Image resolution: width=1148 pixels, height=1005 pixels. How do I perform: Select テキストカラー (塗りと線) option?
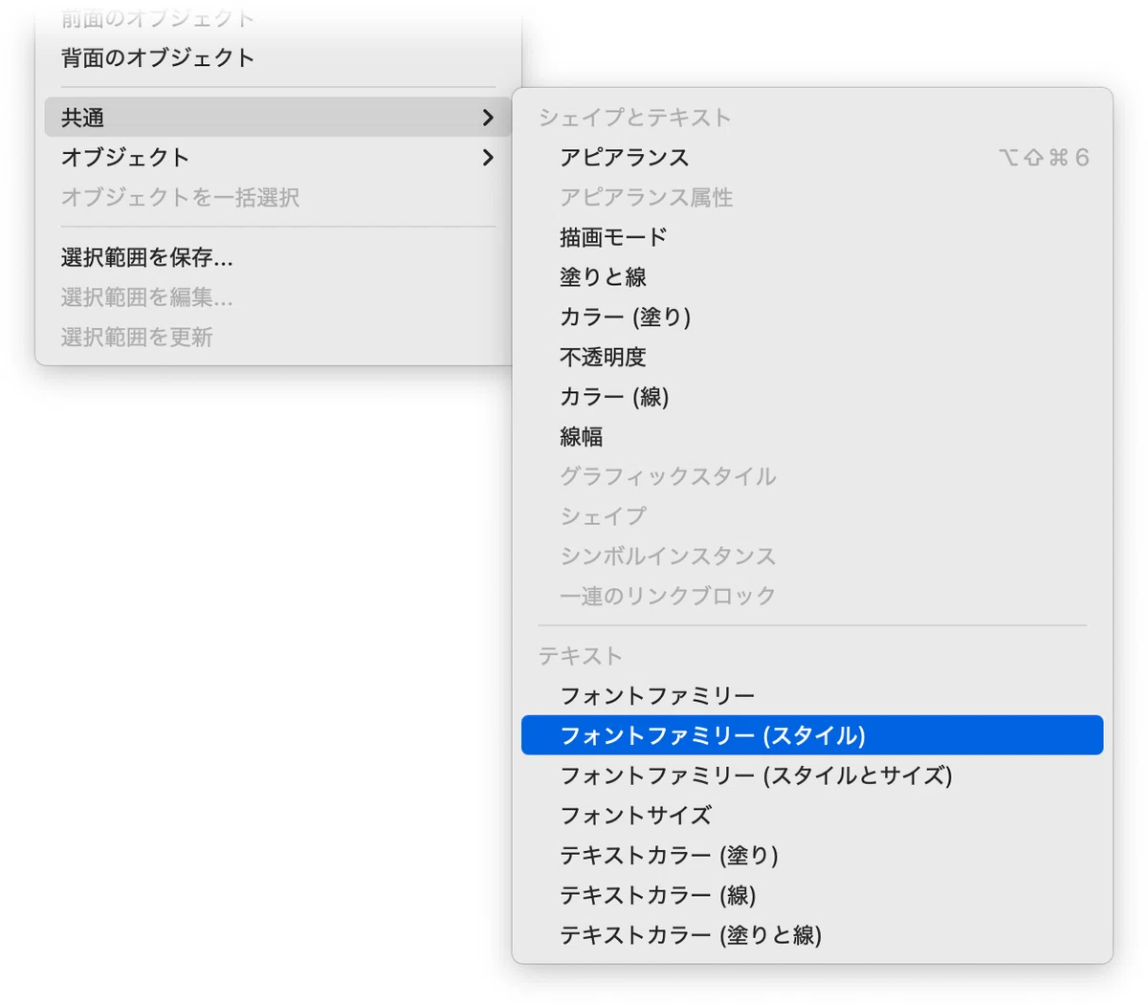click(812, 934)
